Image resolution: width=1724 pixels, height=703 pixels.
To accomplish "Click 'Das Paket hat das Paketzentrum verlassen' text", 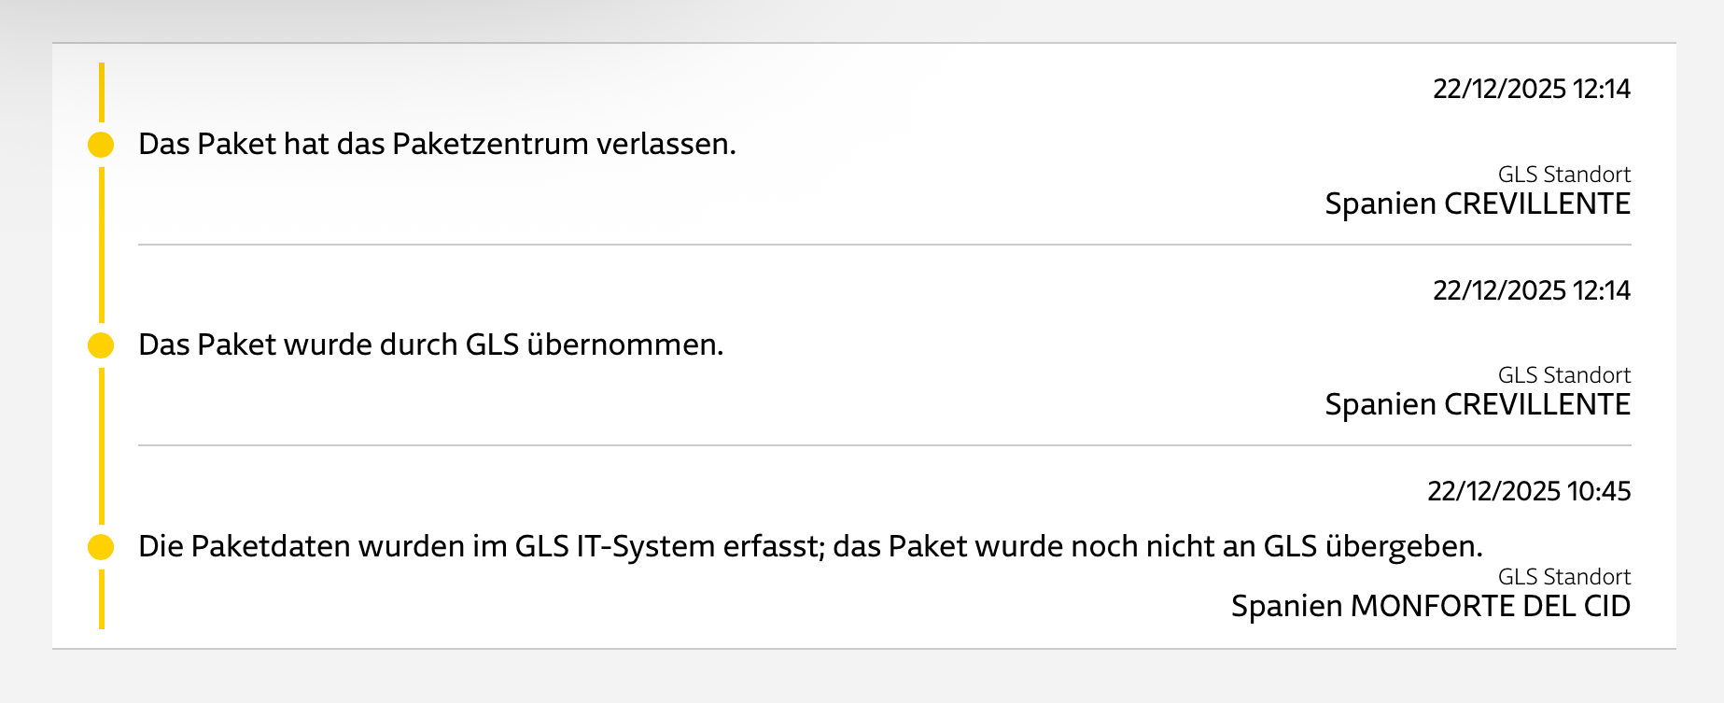I will point(437,144).
